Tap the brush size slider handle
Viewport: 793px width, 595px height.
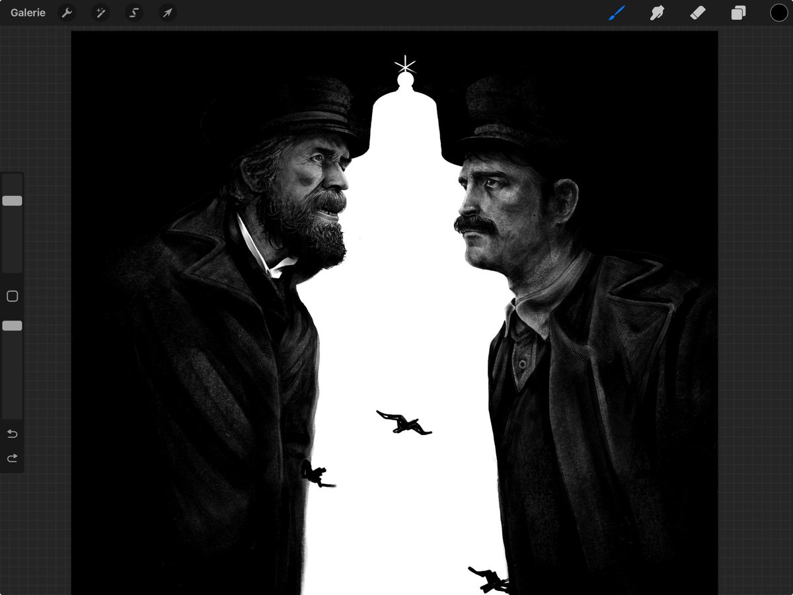12,200
